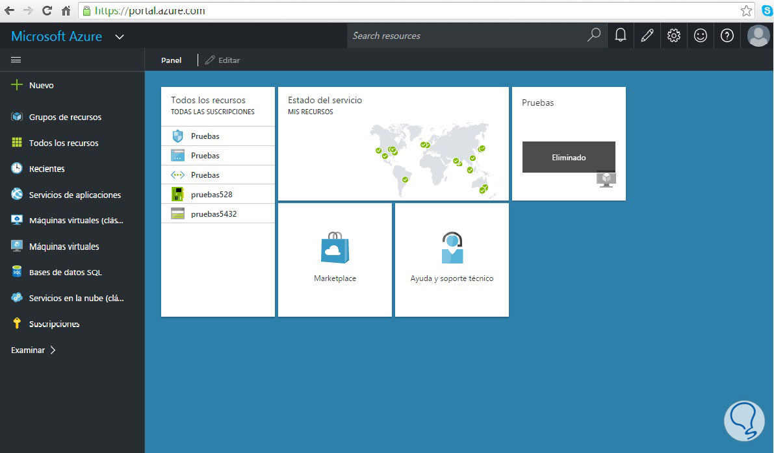
Task: Open notifications bell icon
Action: tap(621, 36)
